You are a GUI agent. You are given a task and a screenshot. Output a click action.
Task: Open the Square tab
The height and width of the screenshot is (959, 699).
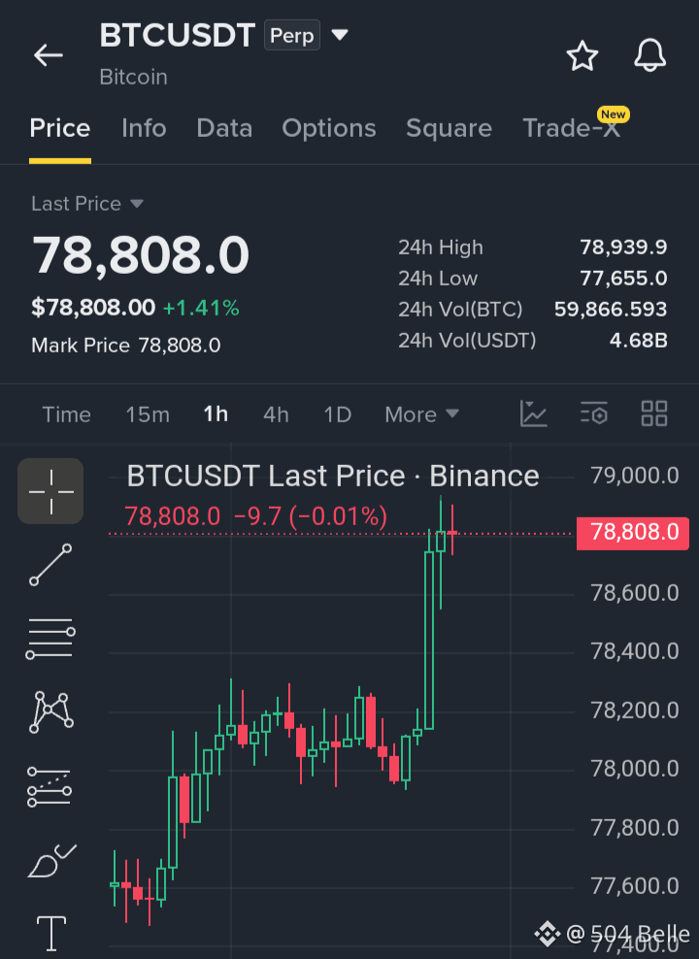(x=449, y=128)
